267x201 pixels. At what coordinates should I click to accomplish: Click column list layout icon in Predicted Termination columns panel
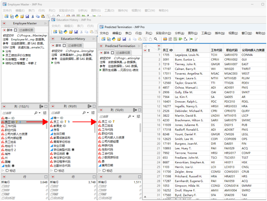coord(135,110)
